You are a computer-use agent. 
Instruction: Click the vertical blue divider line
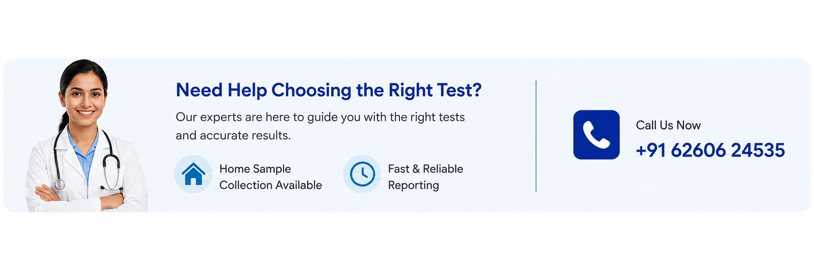(536, 136)
